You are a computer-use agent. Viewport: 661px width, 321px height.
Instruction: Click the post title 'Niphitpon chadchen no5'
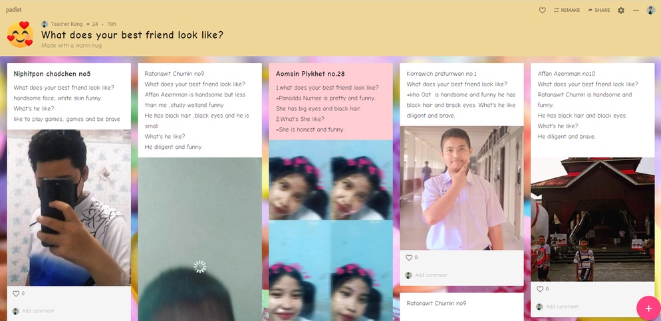(x=52, y=74)
